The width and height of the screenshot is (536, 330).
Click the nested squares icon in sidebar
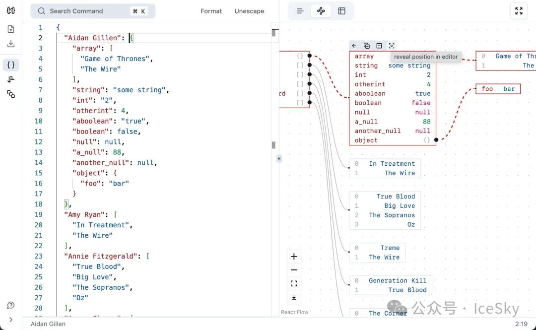(x=11, y=94)
